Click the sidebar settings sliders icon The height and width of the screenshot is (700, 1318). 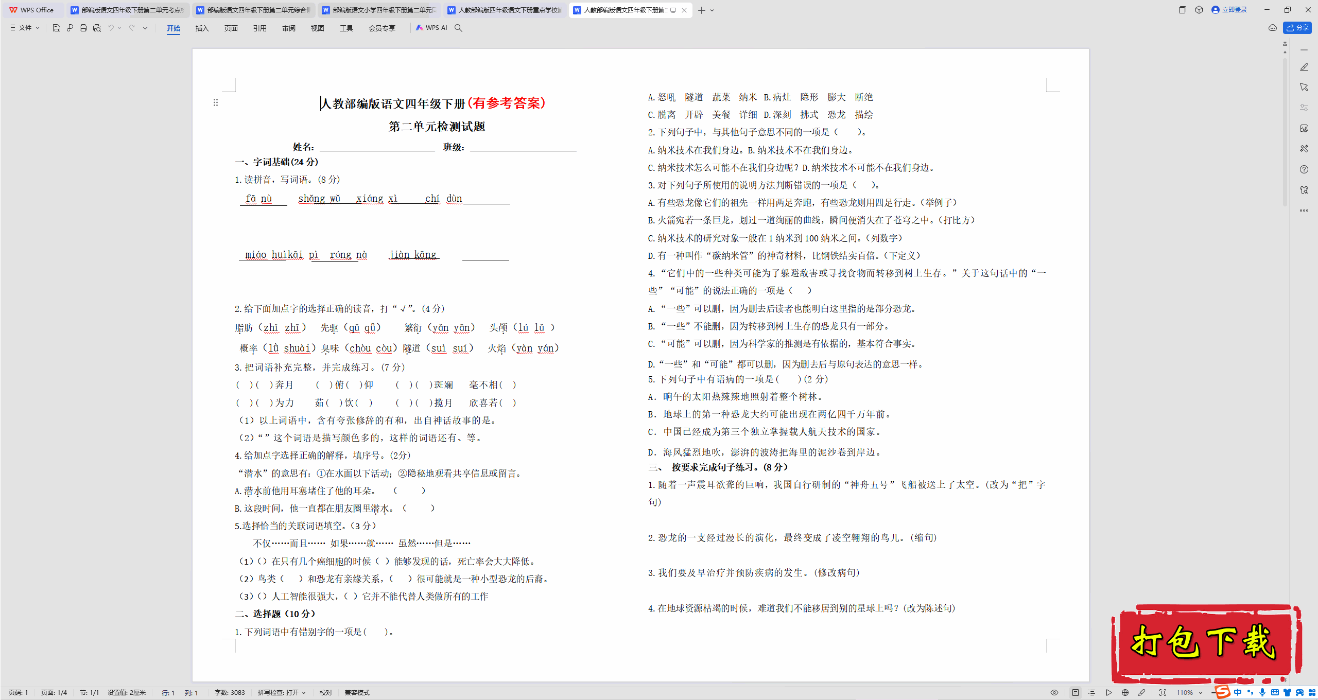tap(1304, 108)
